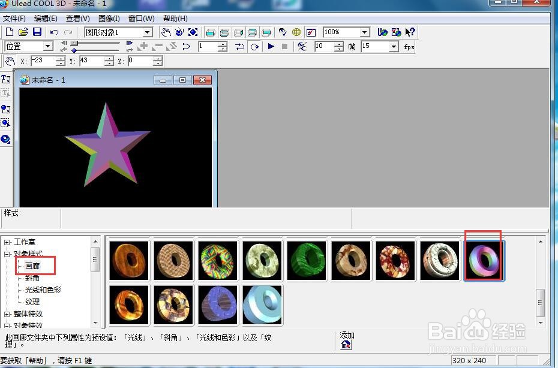Open the 文件(F) menu

pyautogui.click(x=14, y=19)
